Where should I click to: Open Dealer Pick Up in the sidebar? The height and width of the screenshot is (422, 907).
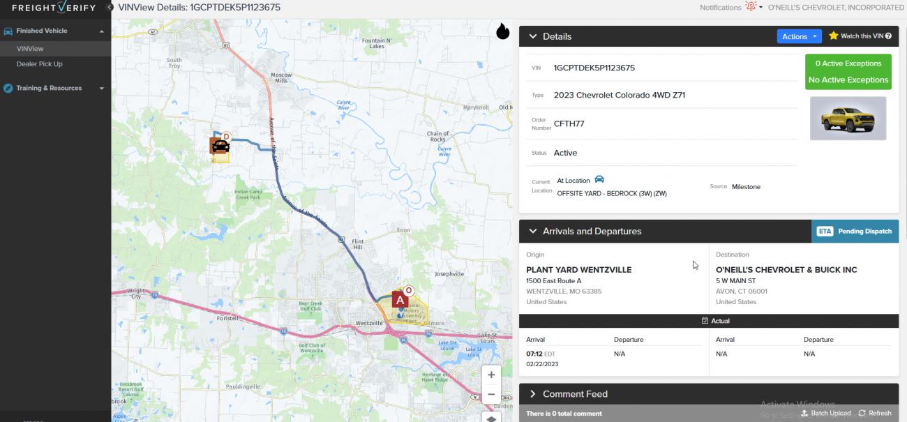click(40, 64)
